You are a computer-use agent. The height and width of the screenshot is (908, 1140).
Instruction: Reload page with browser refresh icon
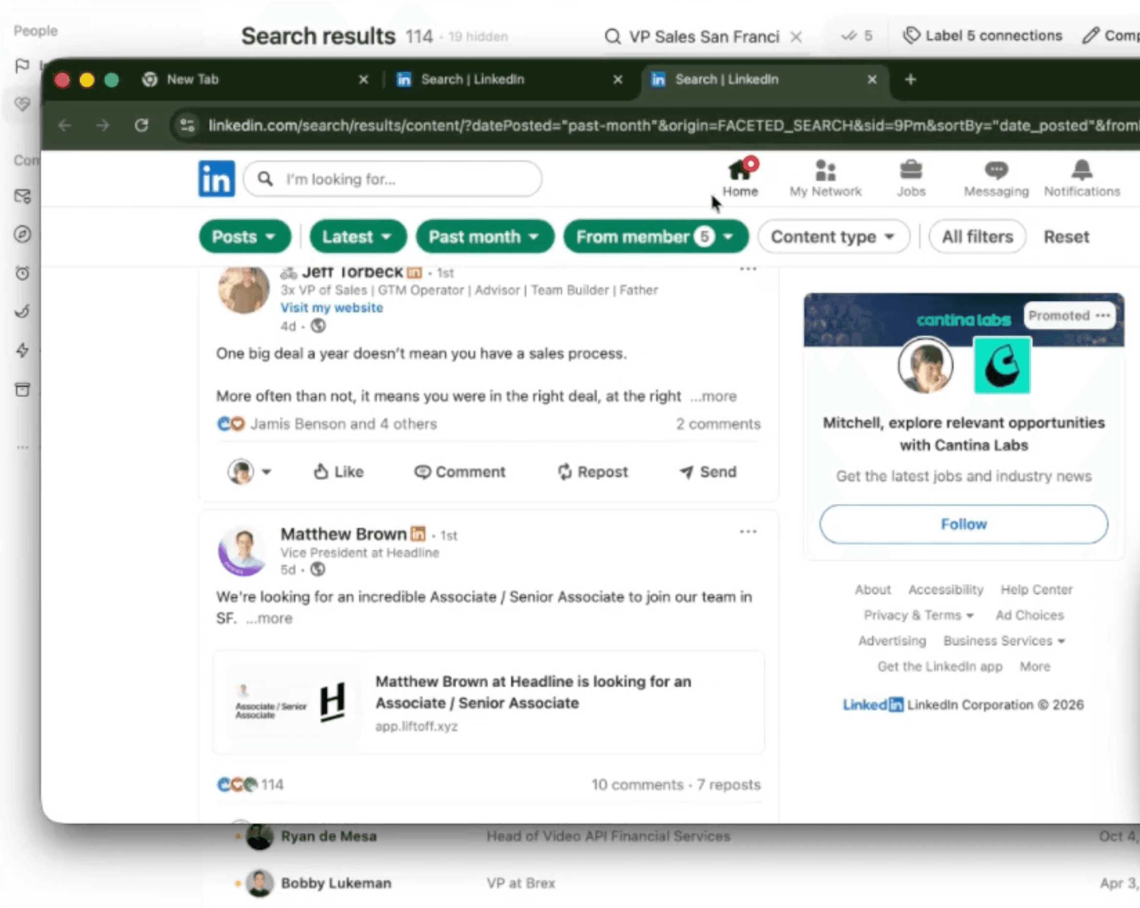click(141, 125)
